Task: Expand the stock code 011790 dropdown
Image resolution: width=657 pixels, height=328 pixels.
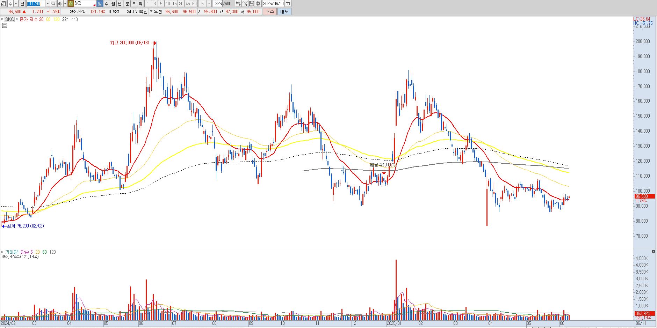Action: click(48, 3)
